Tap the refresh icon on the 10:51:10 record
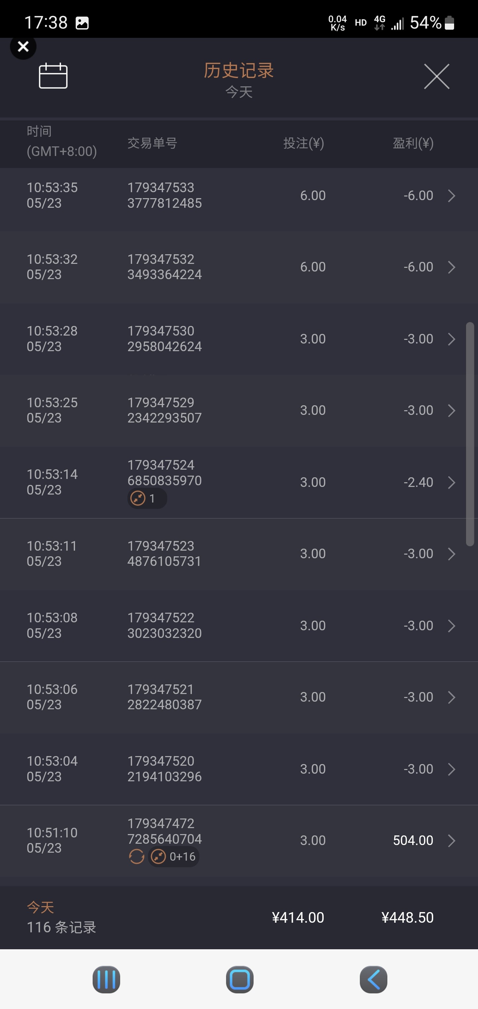The height and width of the screenshot is (1009, 478). [x=136, y=857]
